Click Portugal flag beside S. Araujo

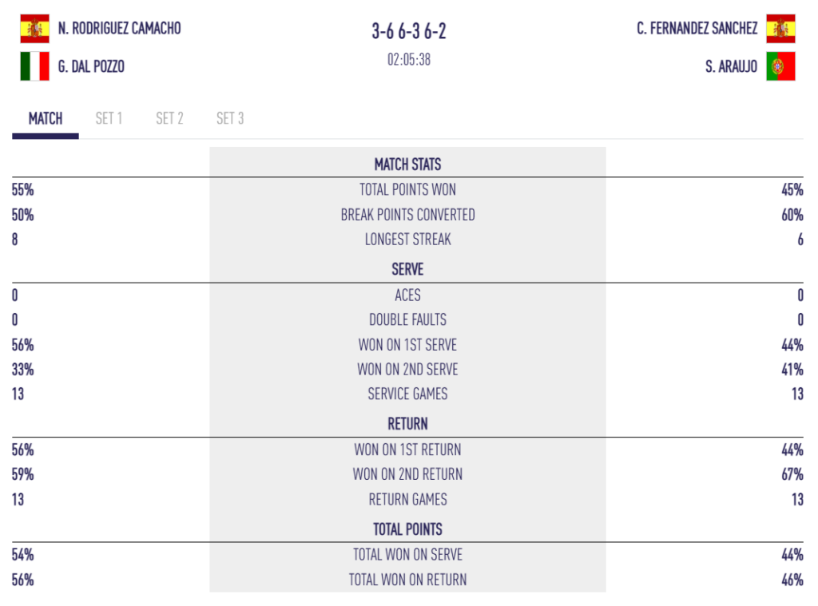tap(780, 66)
